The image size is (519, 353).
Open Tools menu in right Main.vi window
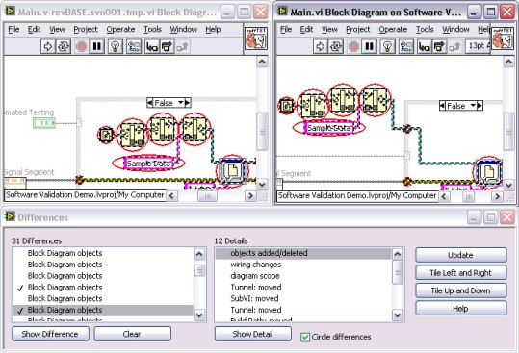point(425,30)
